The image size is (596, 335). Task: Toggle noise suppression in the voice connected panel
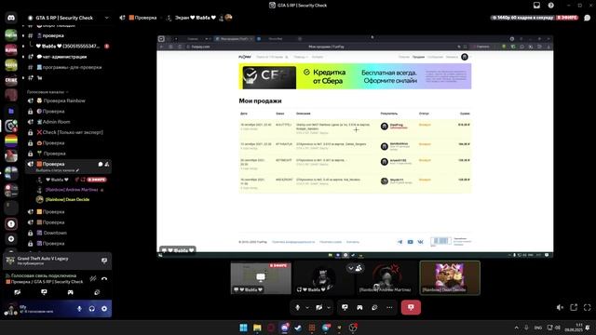[93, 279]
